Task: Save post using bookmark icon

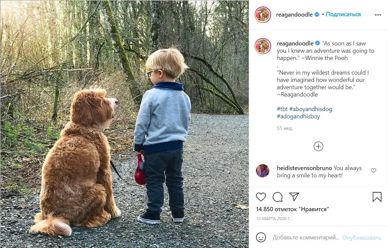Action: click(377, 197)
